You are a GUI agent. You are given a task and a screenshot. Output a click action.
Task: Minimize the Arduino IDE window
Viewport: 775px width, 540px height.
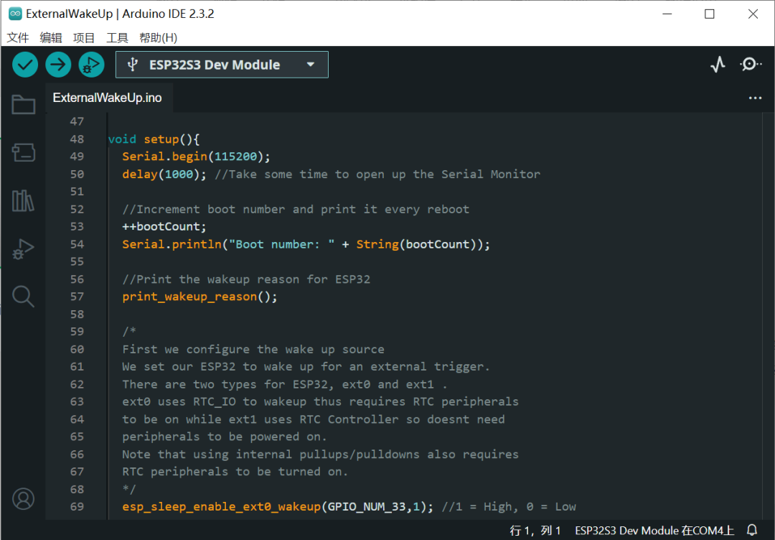click(667, 14)
